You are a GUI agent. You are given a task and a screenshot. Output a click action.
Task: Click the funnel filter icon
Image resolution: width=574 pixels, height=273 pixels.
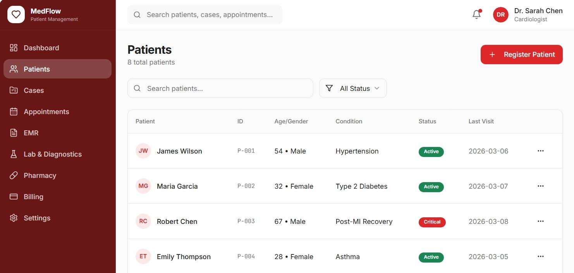pyautogui.click(x=329, y=89)
